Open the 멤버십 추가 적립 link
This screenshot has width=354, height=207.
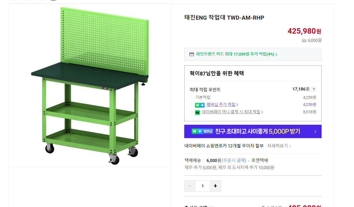coord(221,104)
